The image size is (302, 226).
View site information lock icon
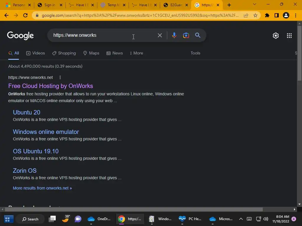pos(37,15)
